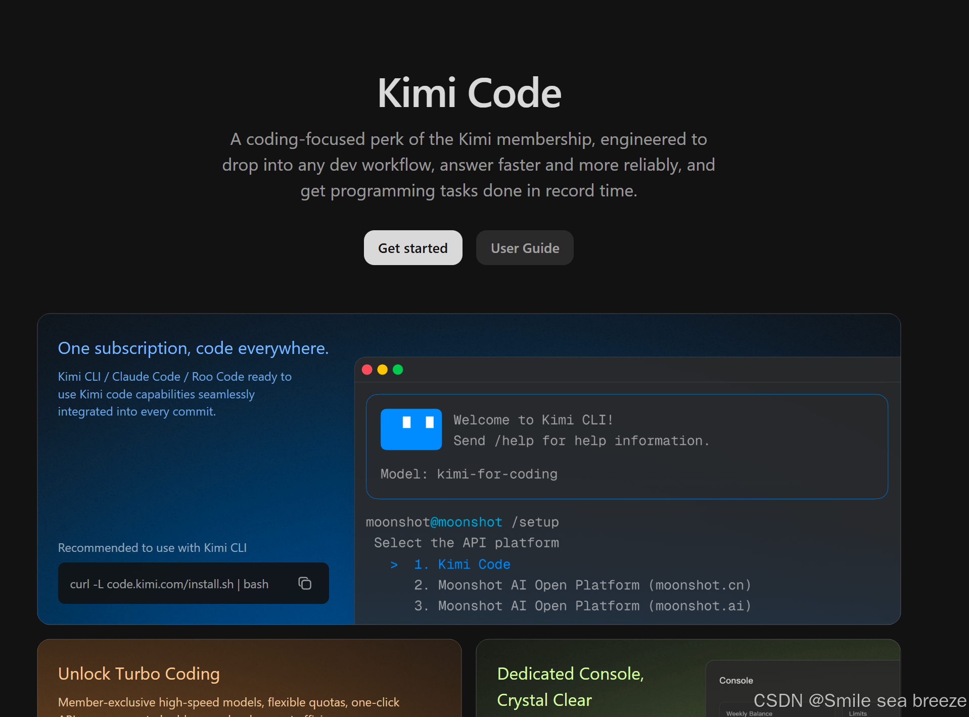Select Moonshot AI Open Platform (moonshot.cn) option

click(582, 585)
